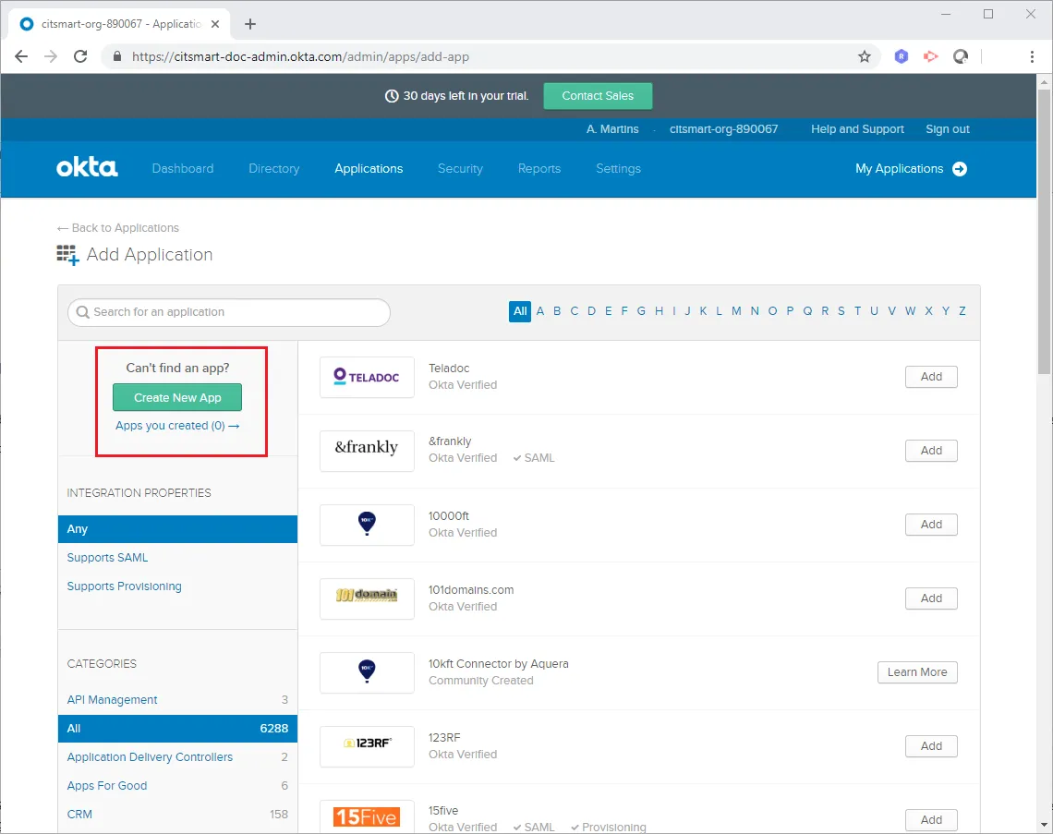Add the 101domains.com application
The height and width of the screenshot is (834, 1053).
coord(931,598)
